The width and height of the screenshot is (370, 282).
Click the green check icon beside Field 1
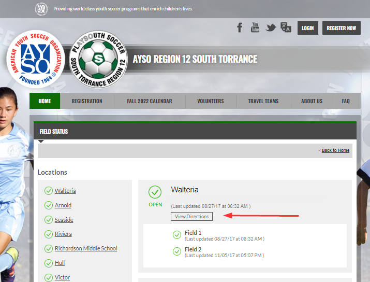[x=177, y=235]
